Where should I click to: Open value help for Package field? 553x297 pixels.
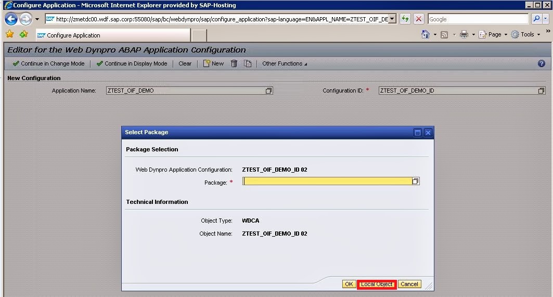[415, 182]
